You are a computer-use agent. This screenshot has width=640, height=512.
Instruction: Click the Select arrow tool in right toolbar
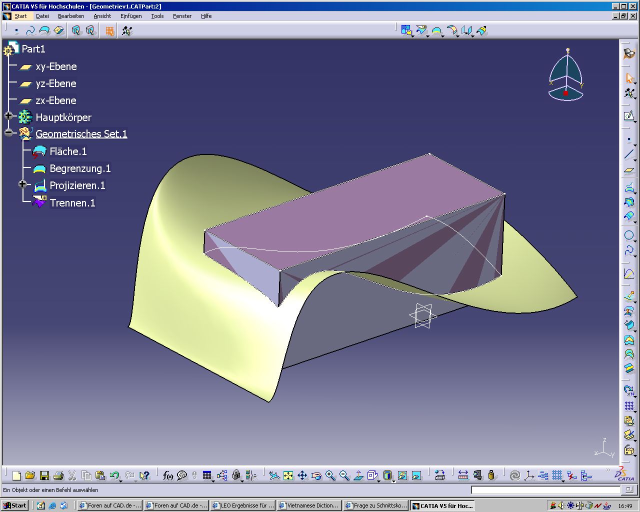tap(629, 78)
